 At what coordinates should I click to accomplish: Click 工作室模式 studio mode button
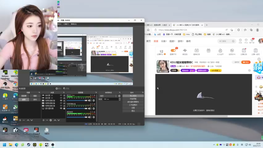133,105
